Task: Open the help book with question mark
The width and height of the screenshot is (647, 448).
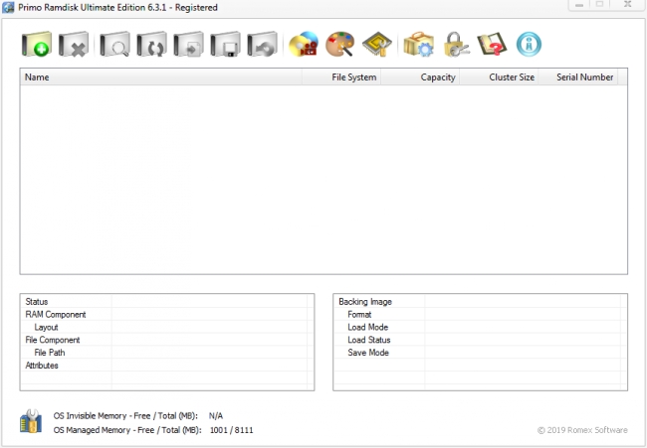Action: [492, 44]
